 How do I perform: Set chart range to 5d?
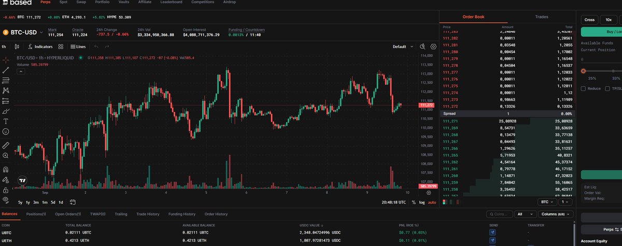pyautogui.click(x=53, y=202)
